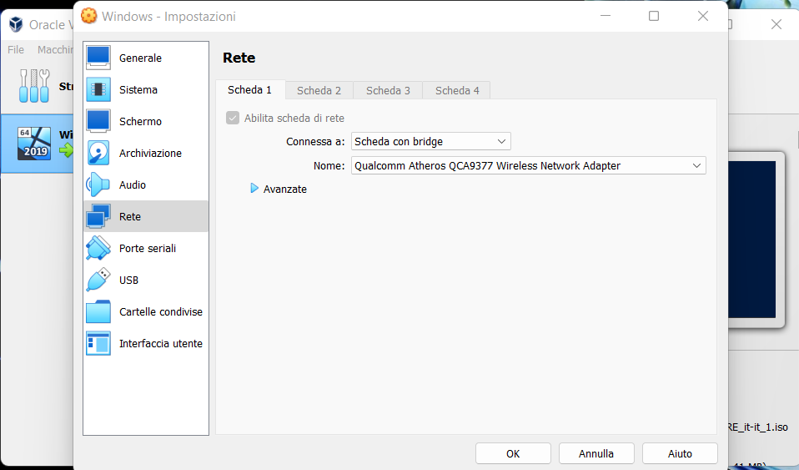Select the Rete network icon
The image size is (799, 470).
coord(98,216)
